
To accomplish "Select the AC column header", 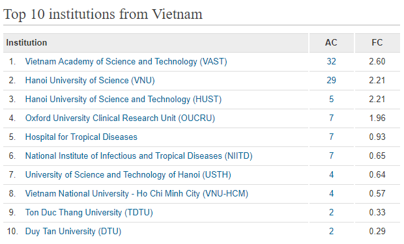I will point(331,43).
